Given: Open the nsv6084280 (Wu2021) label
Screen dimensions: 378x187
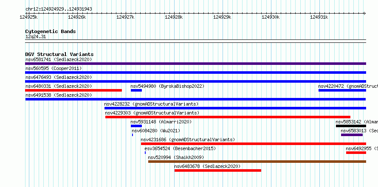Looking at the screenshot, I should pos(156,131).
